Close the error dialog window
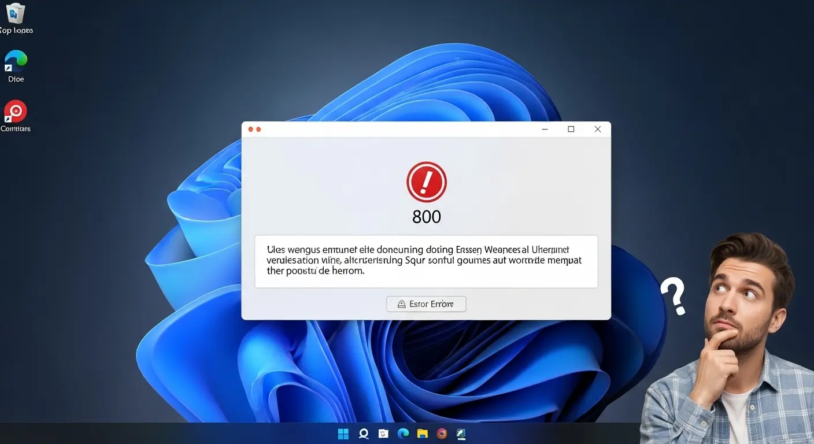Screen dimensions: 814x444 [598, 129]
